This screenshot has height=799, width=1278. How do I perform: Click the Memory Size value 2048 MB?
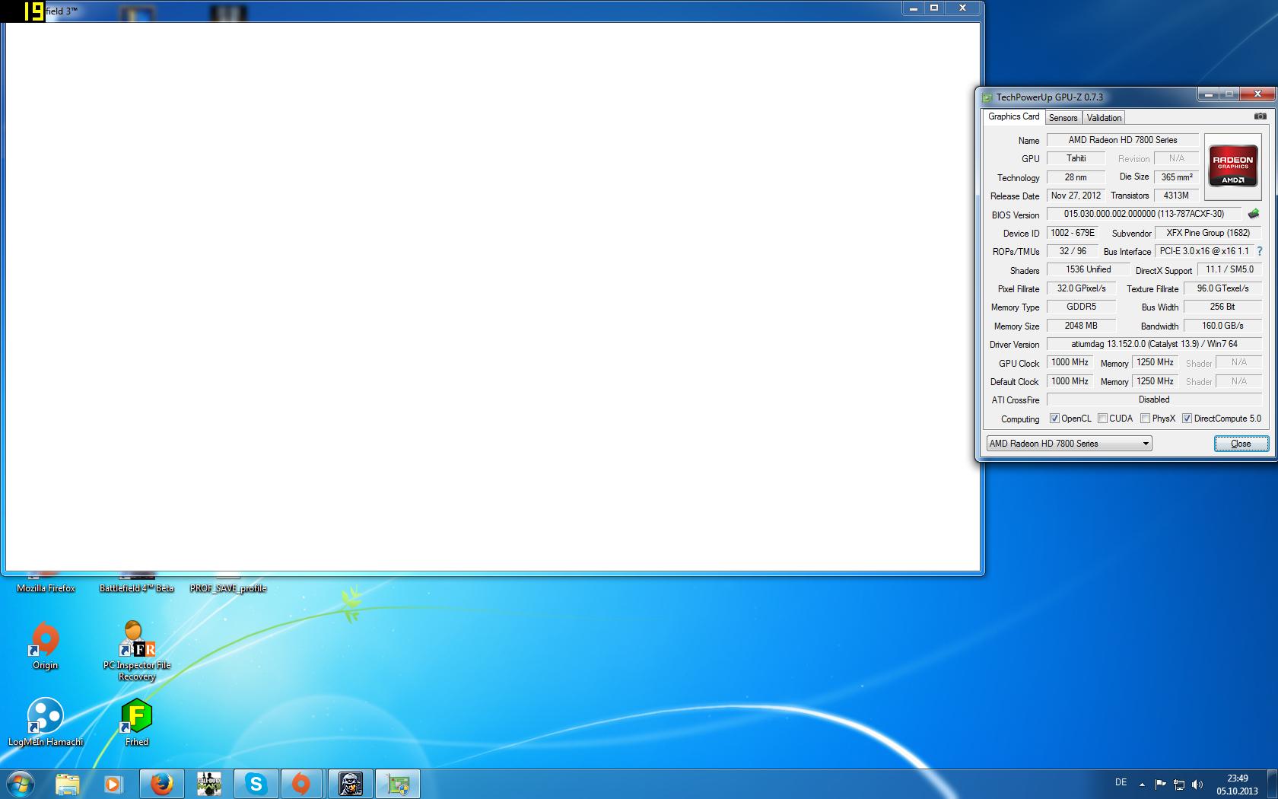[1081, 326]
